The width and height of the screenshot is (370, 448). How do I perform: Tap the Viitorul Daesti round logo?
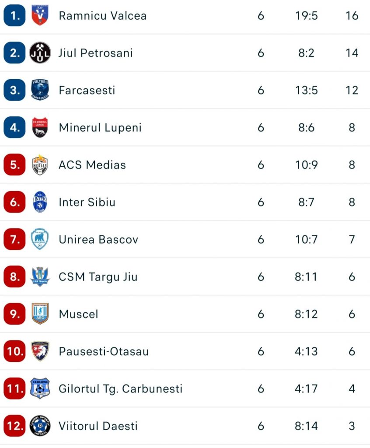click(x=40, y=426)
